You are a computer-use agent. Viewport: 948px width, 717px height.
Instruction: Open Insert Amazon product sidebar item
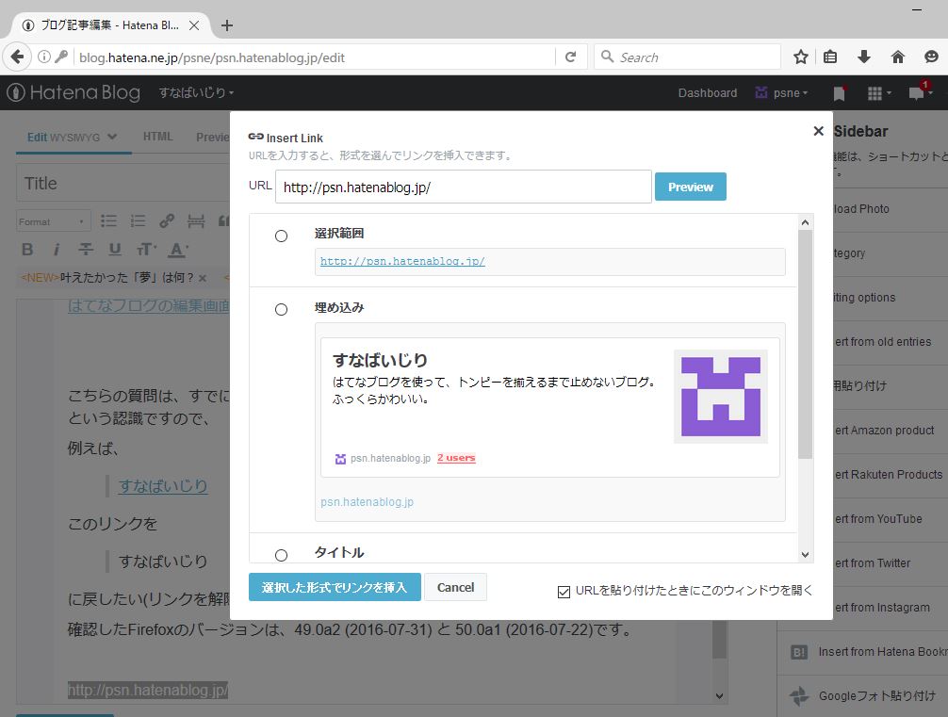tap(891, 430)
